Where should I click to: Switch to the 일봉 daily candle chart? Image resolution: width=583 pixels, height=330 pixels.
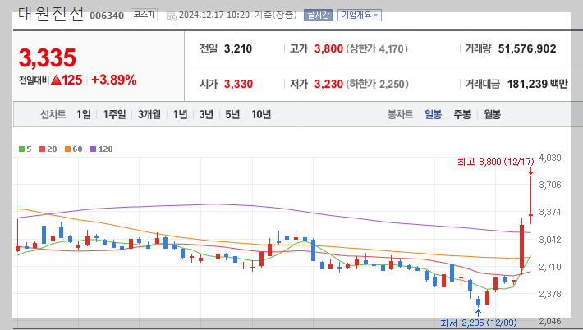click(434, 114)
